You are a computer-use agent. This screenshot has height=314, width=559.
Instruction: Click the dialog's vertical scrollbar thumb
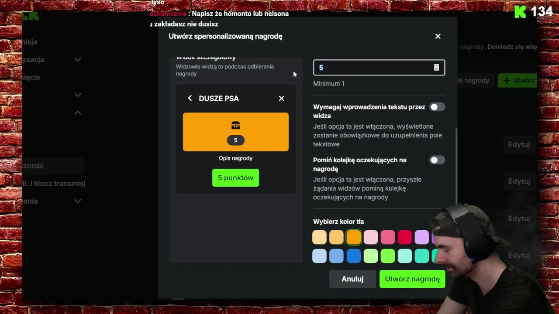456,166
